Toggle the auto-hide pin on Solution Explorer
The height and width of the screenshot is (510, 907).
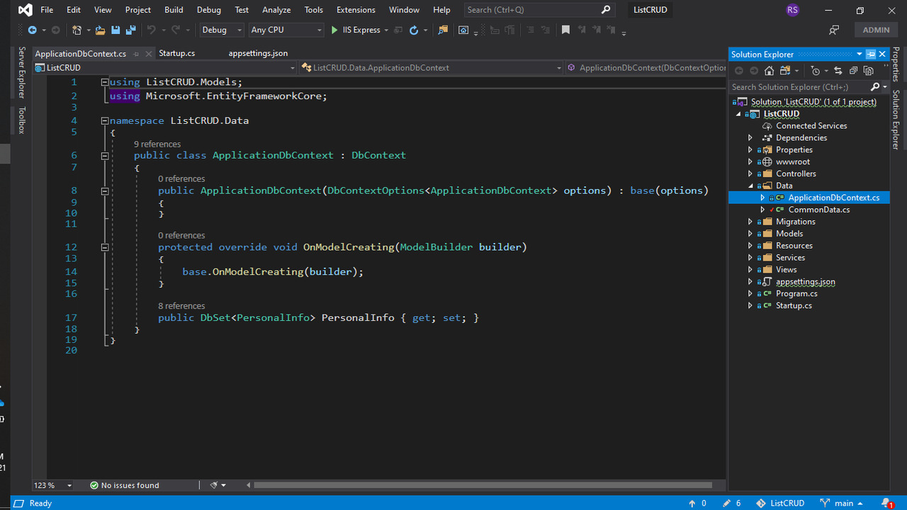point(871,55)
